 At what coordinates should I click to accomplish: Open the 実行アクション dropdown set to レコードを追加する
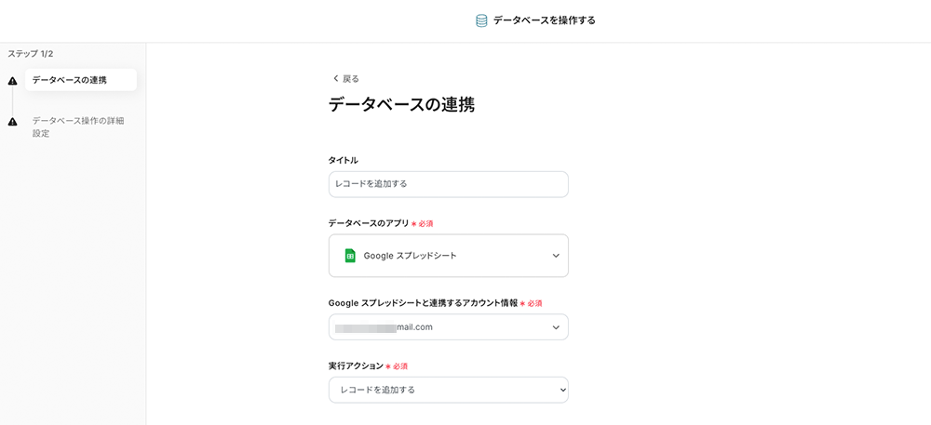(448, 390)
